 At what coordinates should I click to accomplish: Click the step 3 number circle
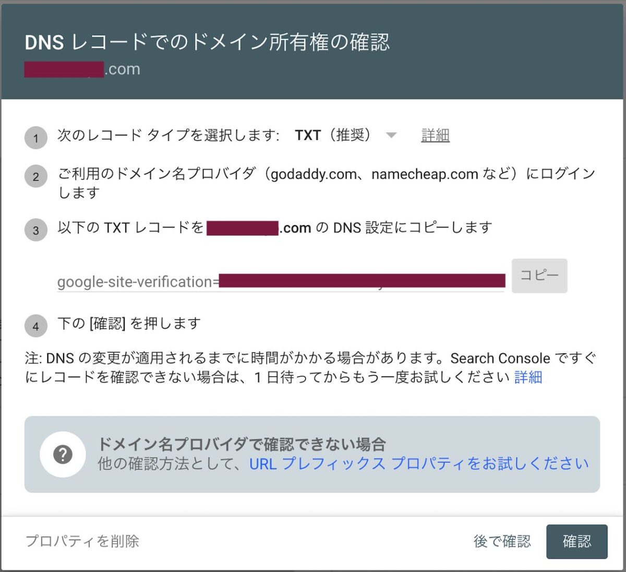coord(36,230)
